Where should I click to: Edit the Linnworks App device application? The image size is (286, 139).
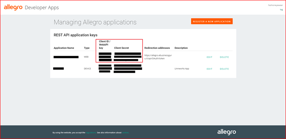tap(209, 69)
